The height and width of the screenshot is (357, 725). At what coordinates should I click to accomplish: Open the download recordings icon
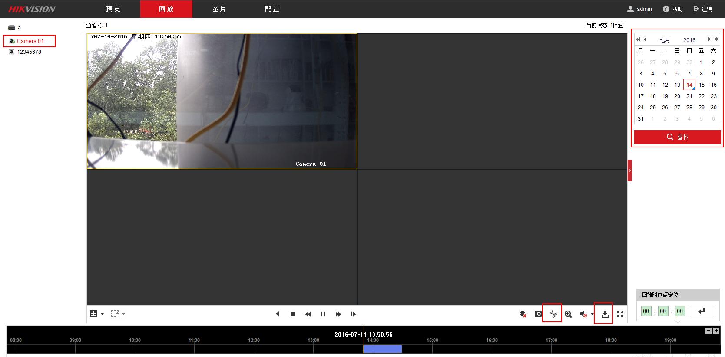[605, 314]
